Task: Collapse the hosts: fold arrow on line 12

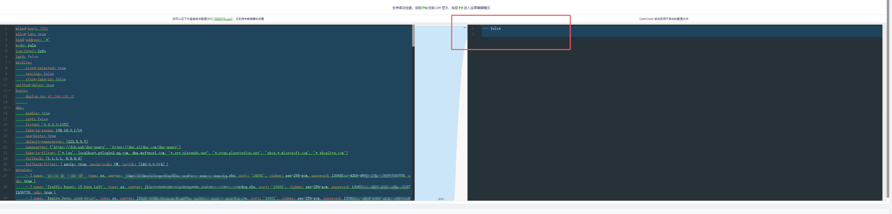Action: pyautogui.click(x=10, y=91)
